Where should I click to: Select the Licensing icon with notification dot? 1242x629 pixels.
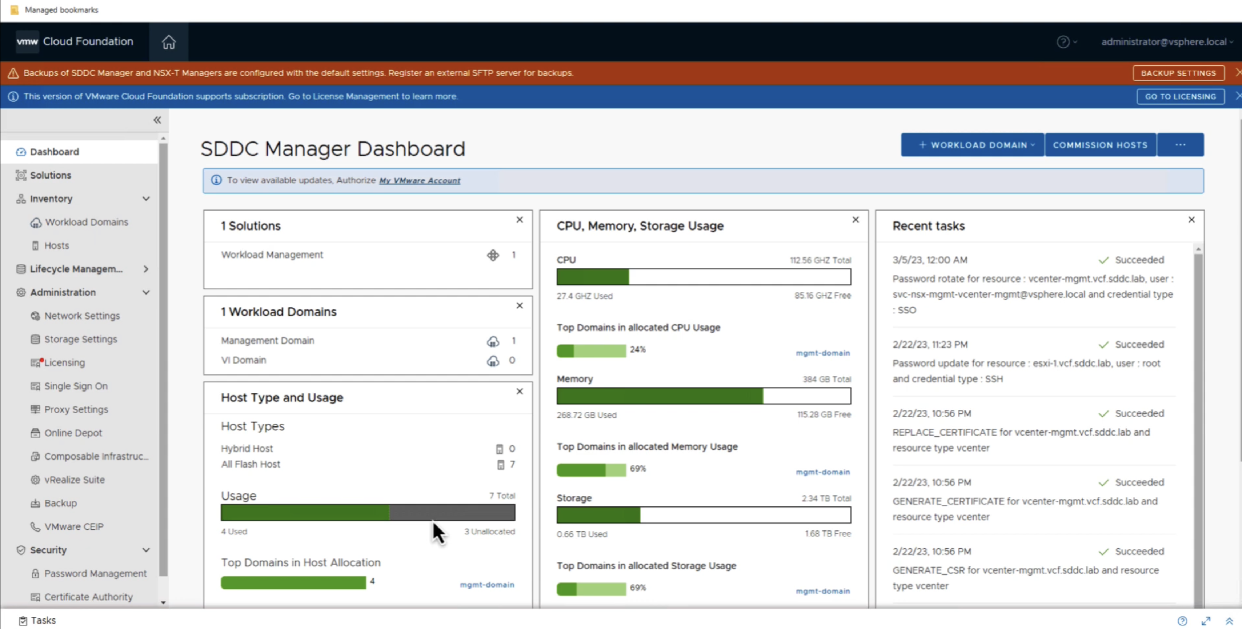[36, 362]
